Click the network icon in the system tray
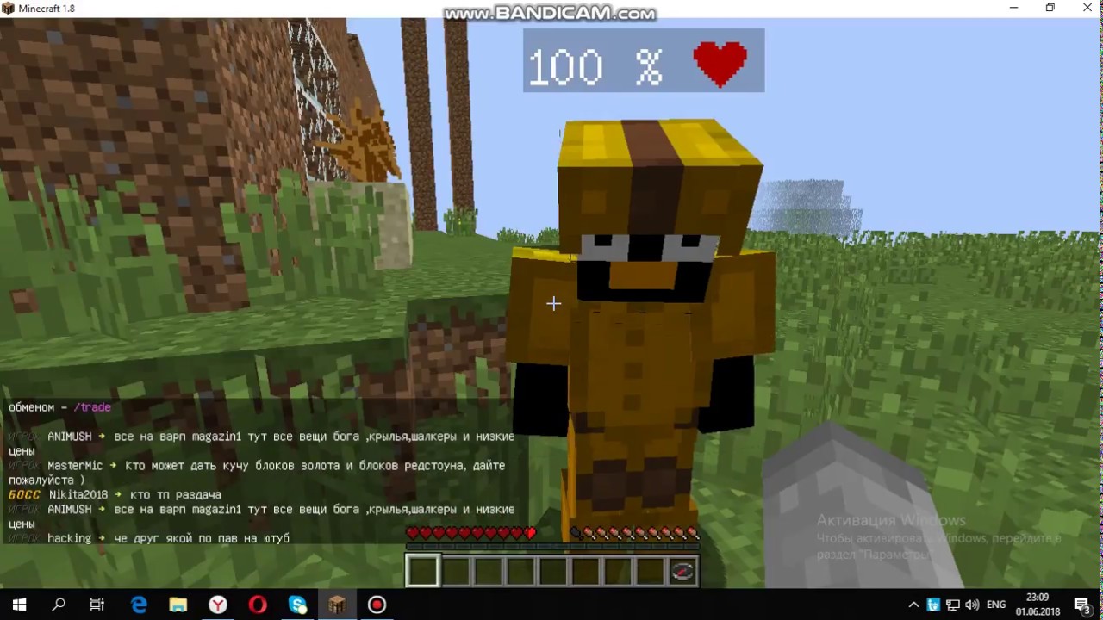The width and height of the screenshot is (1103, 620). click(953, 604)
